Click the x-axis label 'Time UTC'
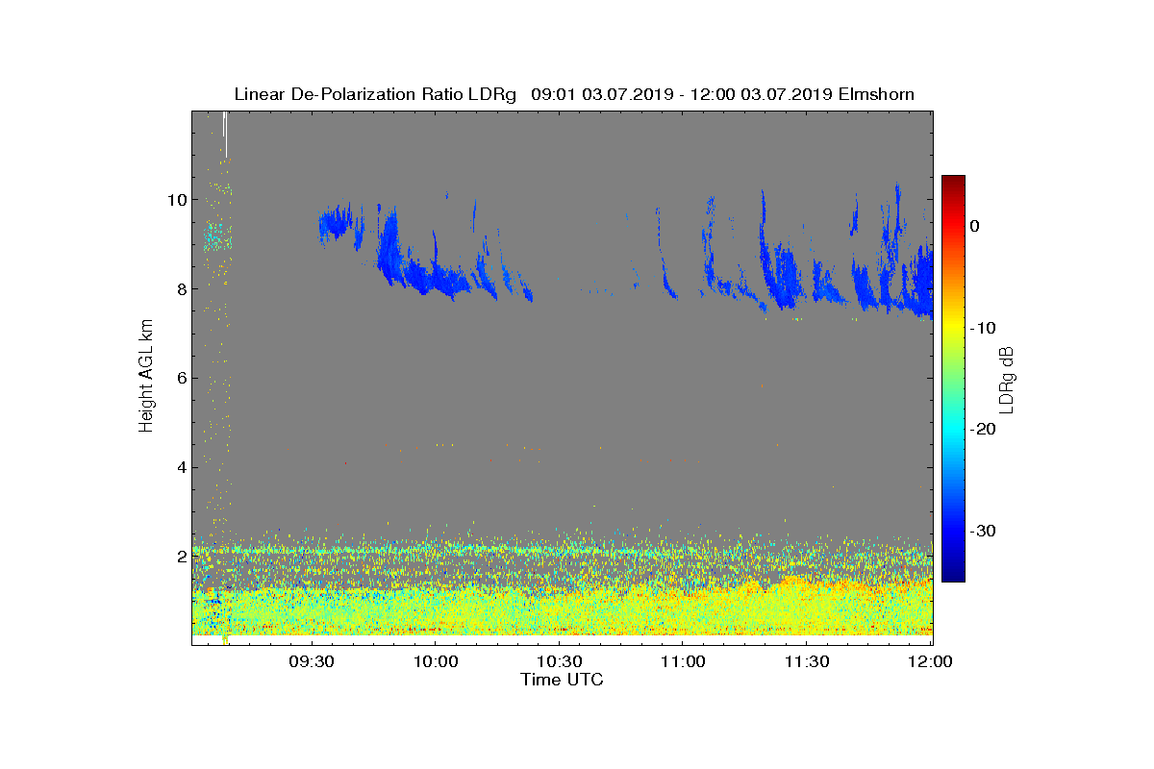Screen dimensions: 1154x769 click(563, 680)
